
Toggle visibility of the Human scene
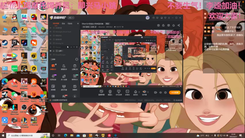(x=51, y=47)
